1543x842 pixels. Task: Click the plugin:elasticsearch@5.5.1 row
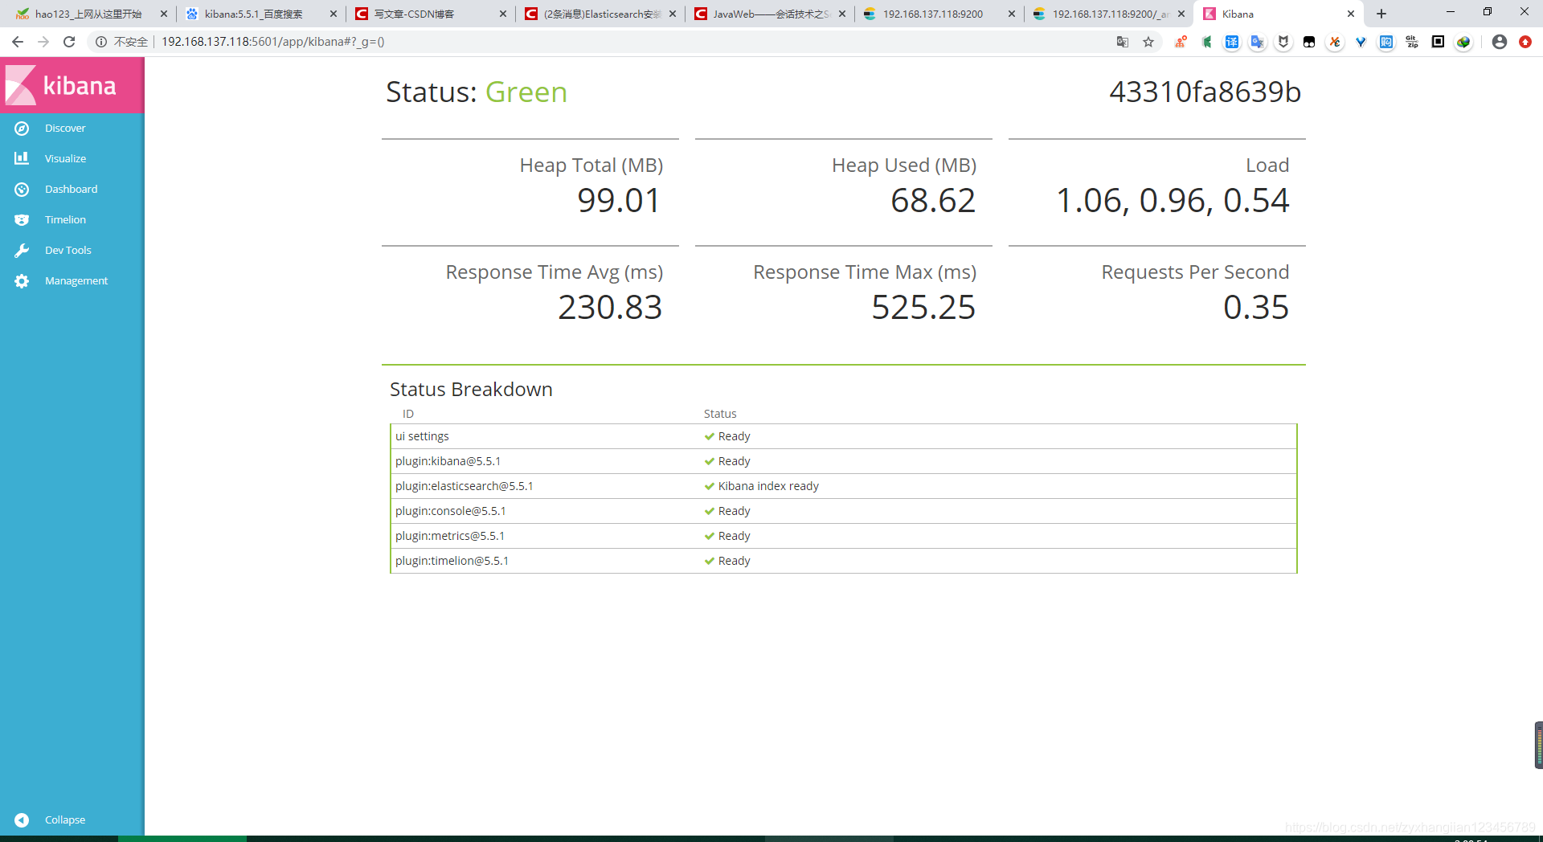click(x=844, y=486)
